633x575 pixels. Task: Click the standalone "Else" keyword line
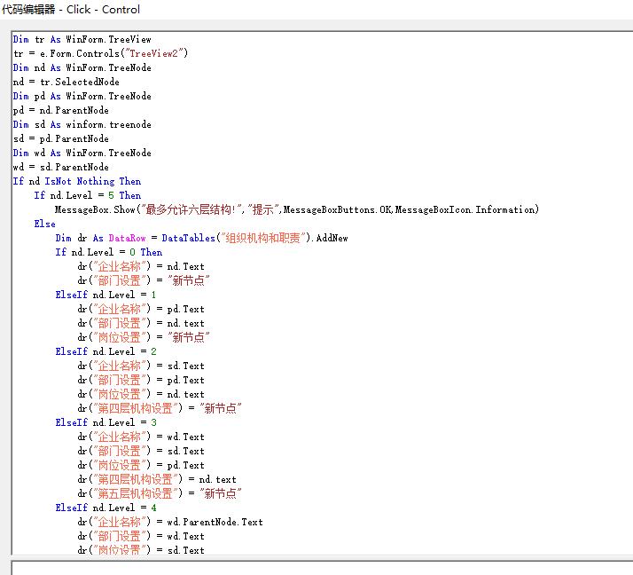point(45,224)
